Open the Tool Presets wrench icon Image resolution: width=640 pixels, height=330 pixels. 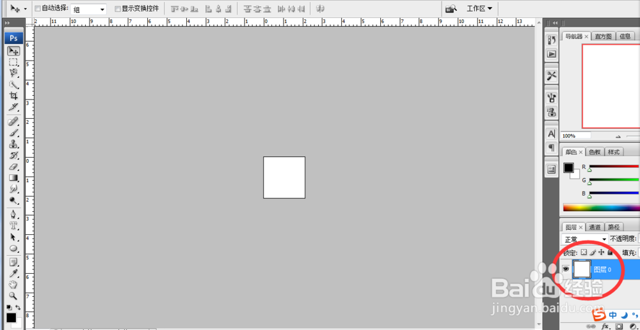click(x=552, y=76)
